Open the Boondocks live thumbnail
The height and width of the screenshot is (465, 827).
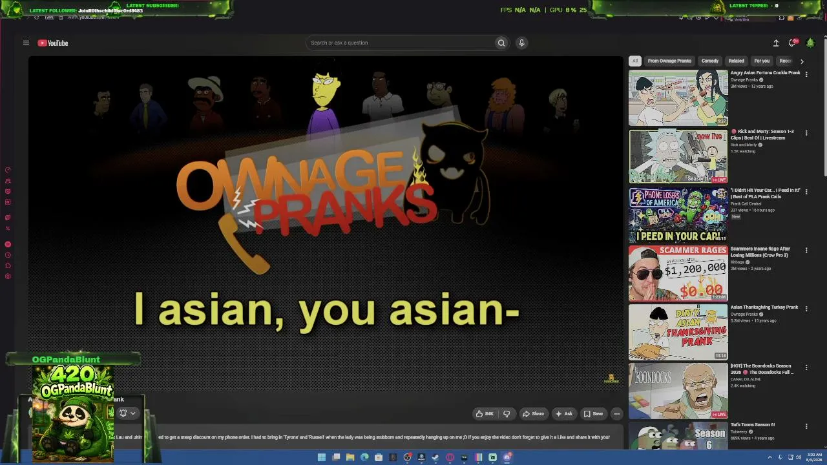678,391
